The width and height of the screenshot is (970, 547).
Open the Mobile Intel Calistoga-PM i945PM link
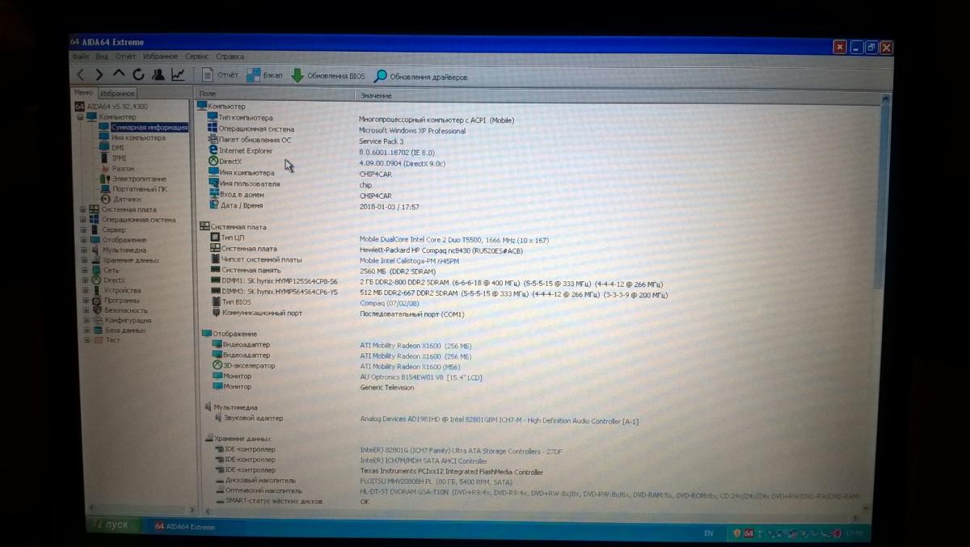pyautogui.click(x=410, y=260)
